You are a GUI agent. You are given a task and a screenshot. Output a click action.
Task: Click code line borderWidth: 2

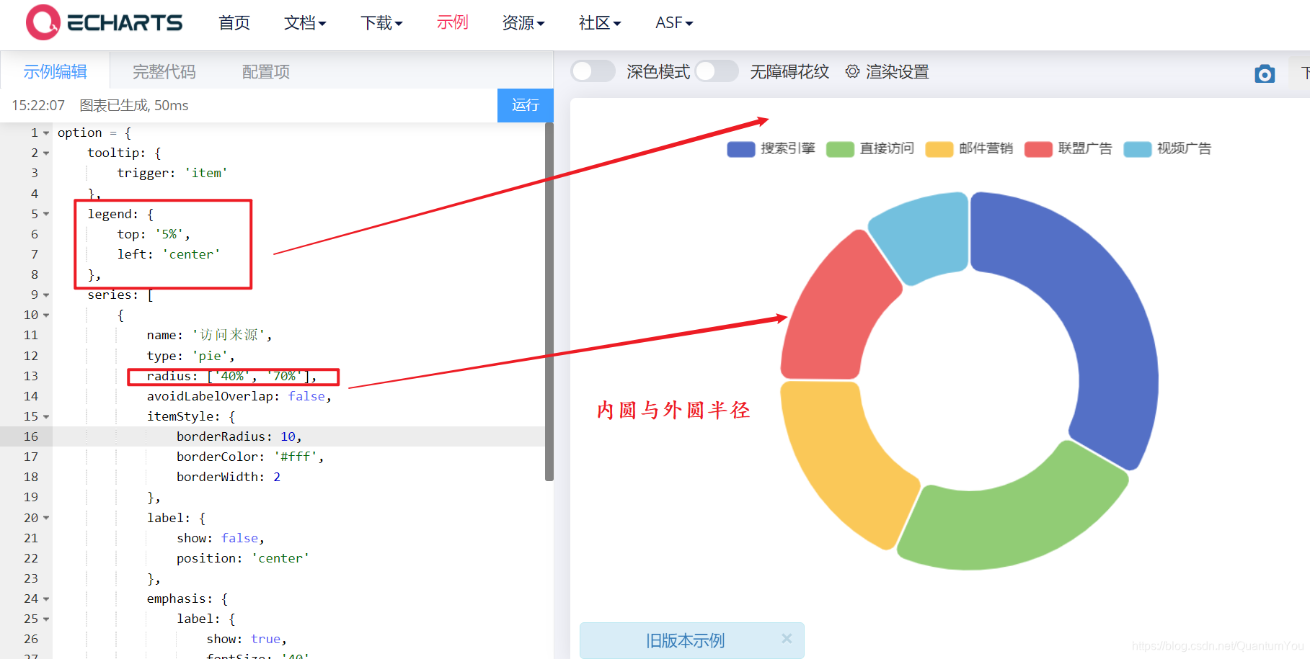[x=229, y=477]
